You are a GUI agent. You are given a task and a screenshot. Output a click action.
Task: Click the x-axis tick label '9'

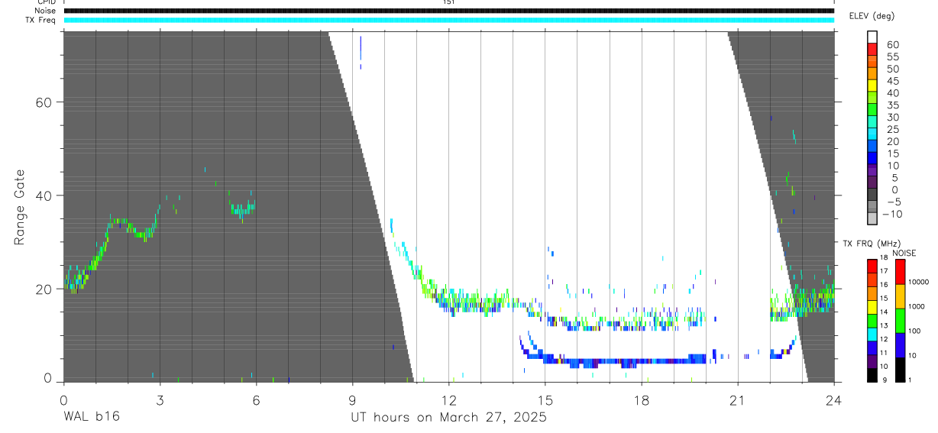[352, 399]
